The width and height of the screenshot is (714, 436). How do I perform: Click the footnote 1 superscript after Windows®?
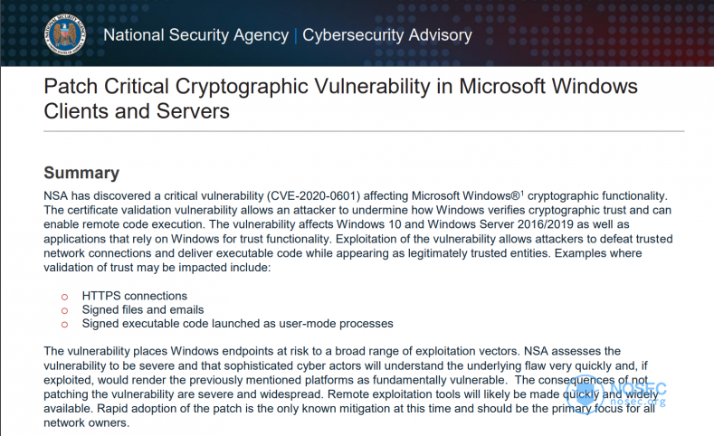point(522,193)
